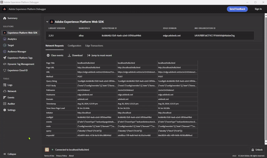Select Experience Platform Web SDK sidebar icon
Image resolution: width=267 pixels, height=158 pixels.
(x=5, y=33)
